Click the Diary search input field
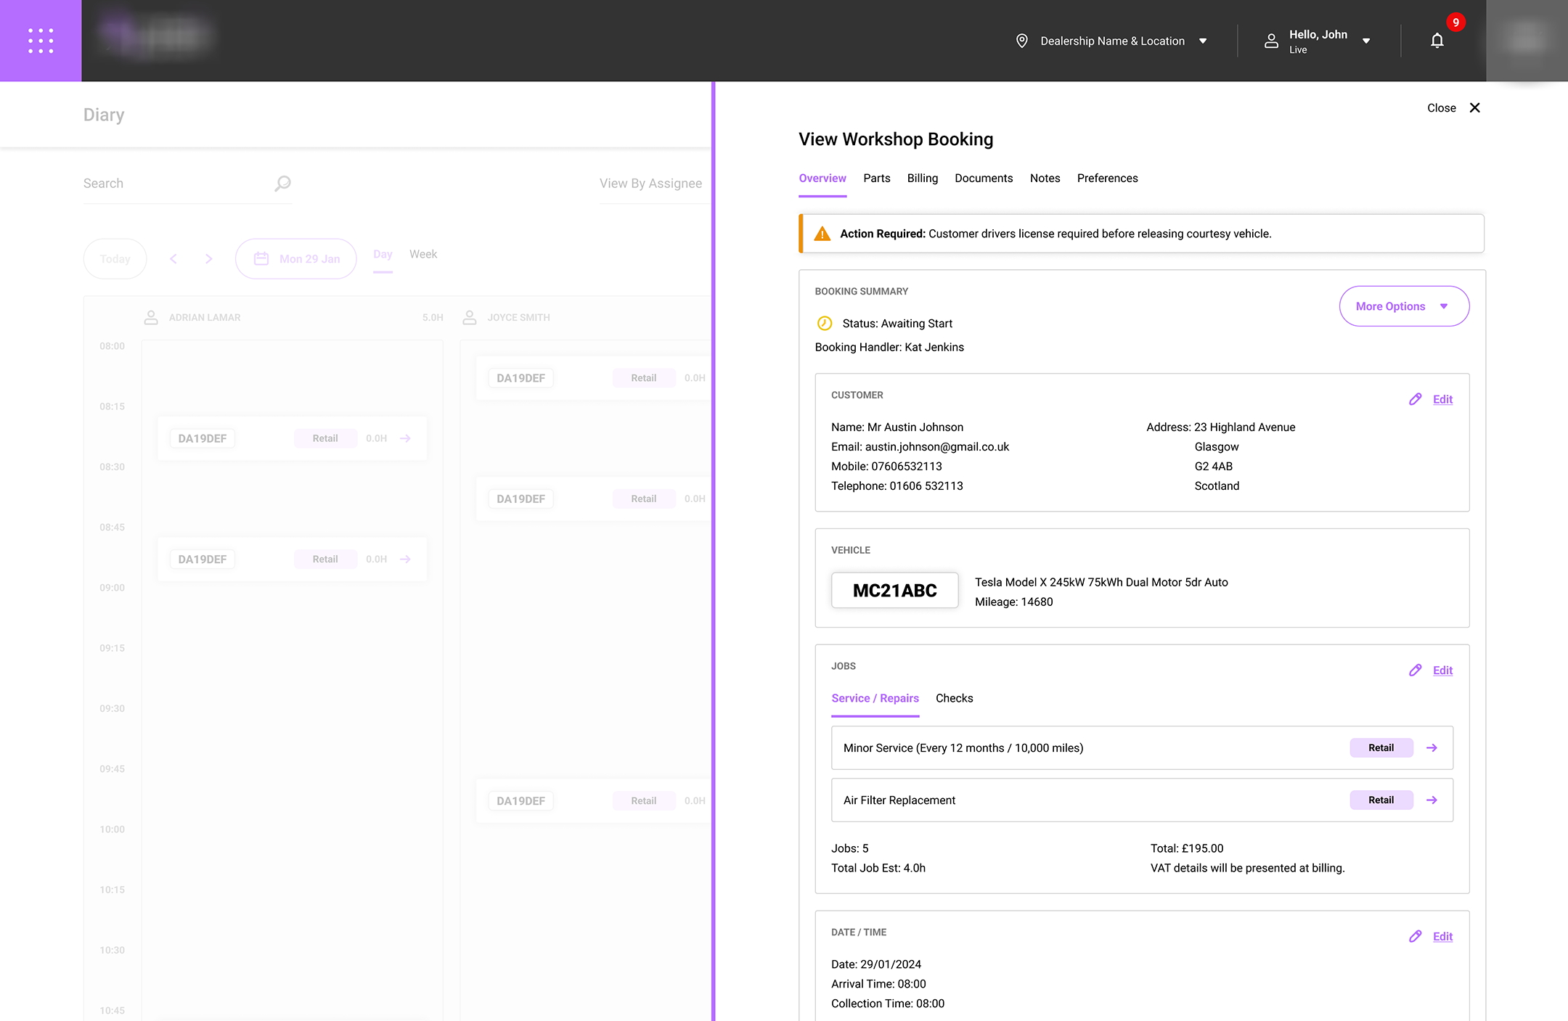Viewport: 1568px width, 1021px height. (x=174, y=184)
